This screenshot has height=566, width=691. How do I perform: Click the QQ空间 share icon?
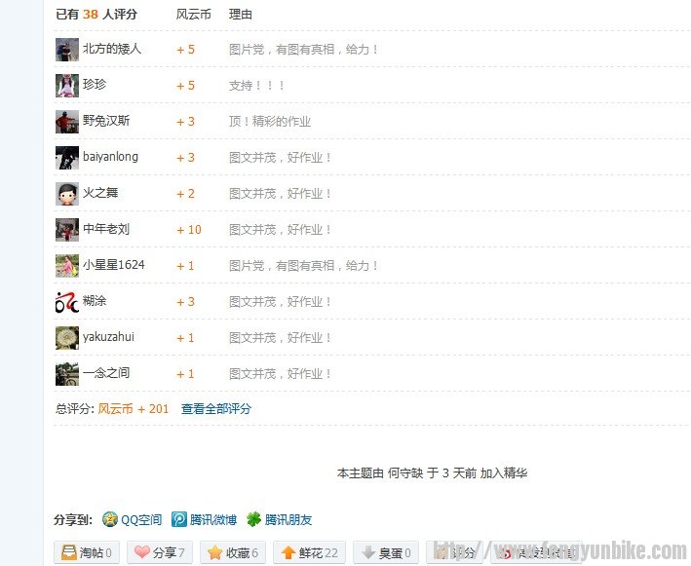(110, 519)
